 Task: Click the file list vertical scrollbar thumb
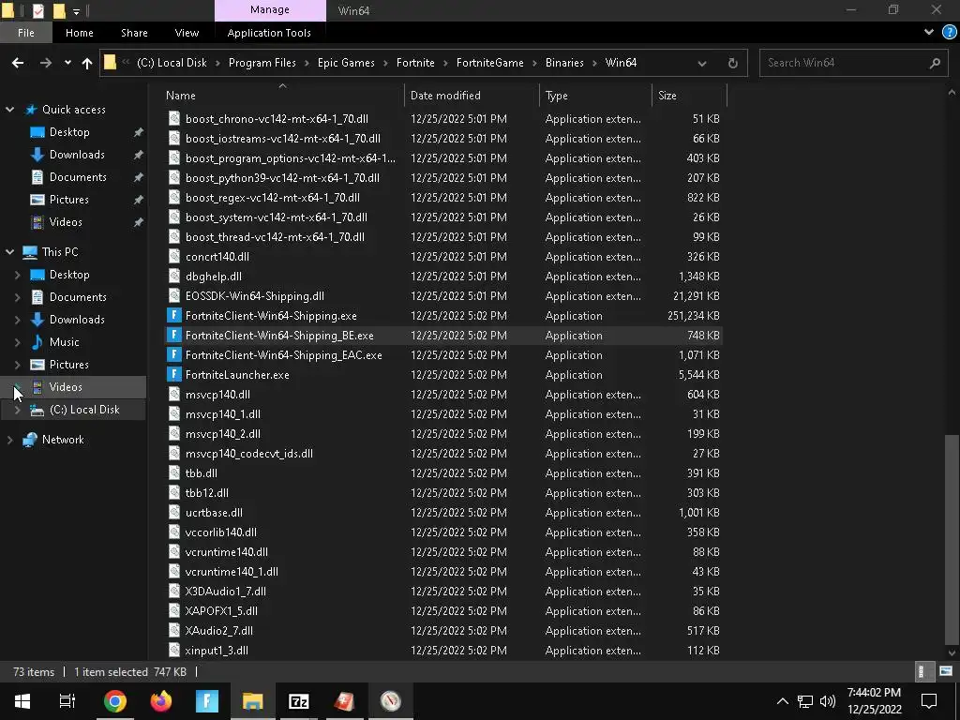click(x=951, y=539)
